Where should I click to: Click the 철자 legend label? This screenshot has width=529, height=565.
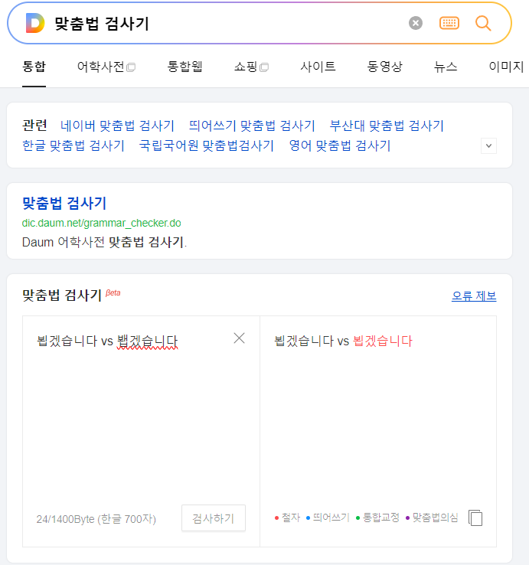pos(291,518)
